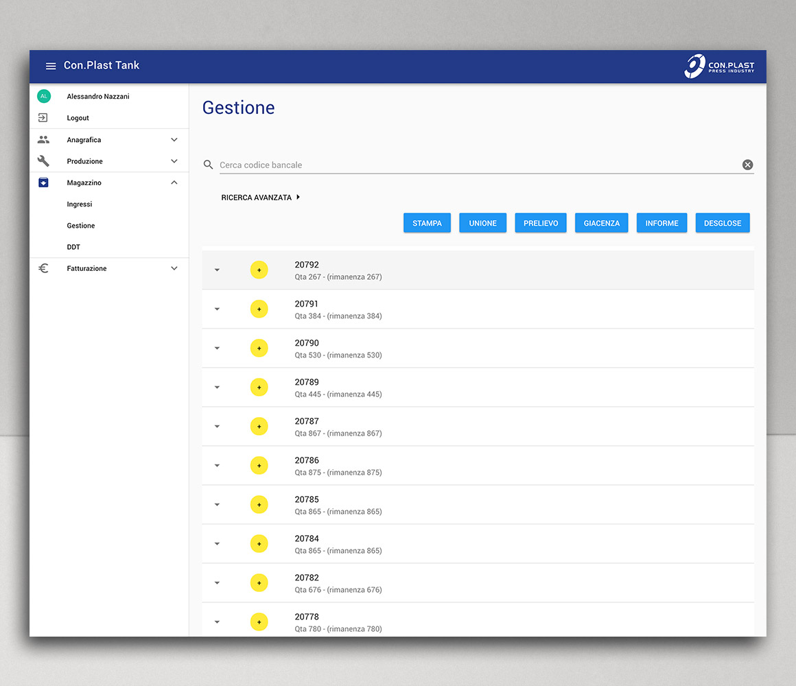Image resolution: width=796 pixels, height=686 pixels.
Task: Expand row 20785 dropdown arrow
Action: click(217, 504)
